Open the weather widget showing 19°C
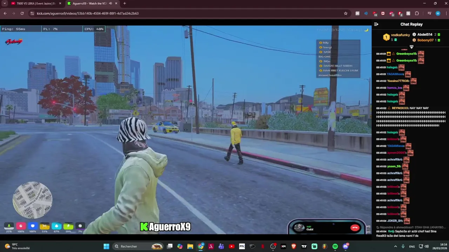The width and height of the screenshot is (449, 252). pos(18,246)
